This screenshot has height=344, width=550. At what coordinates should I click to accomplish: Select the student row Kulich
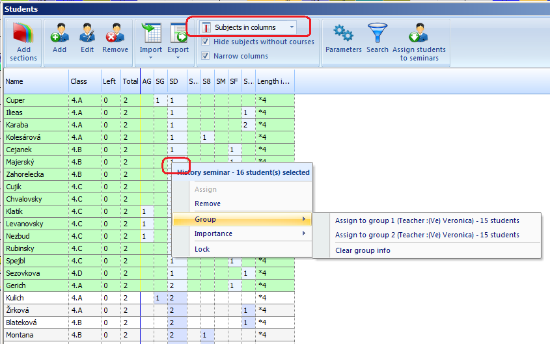pyautogui.click(x=14, y=298)
